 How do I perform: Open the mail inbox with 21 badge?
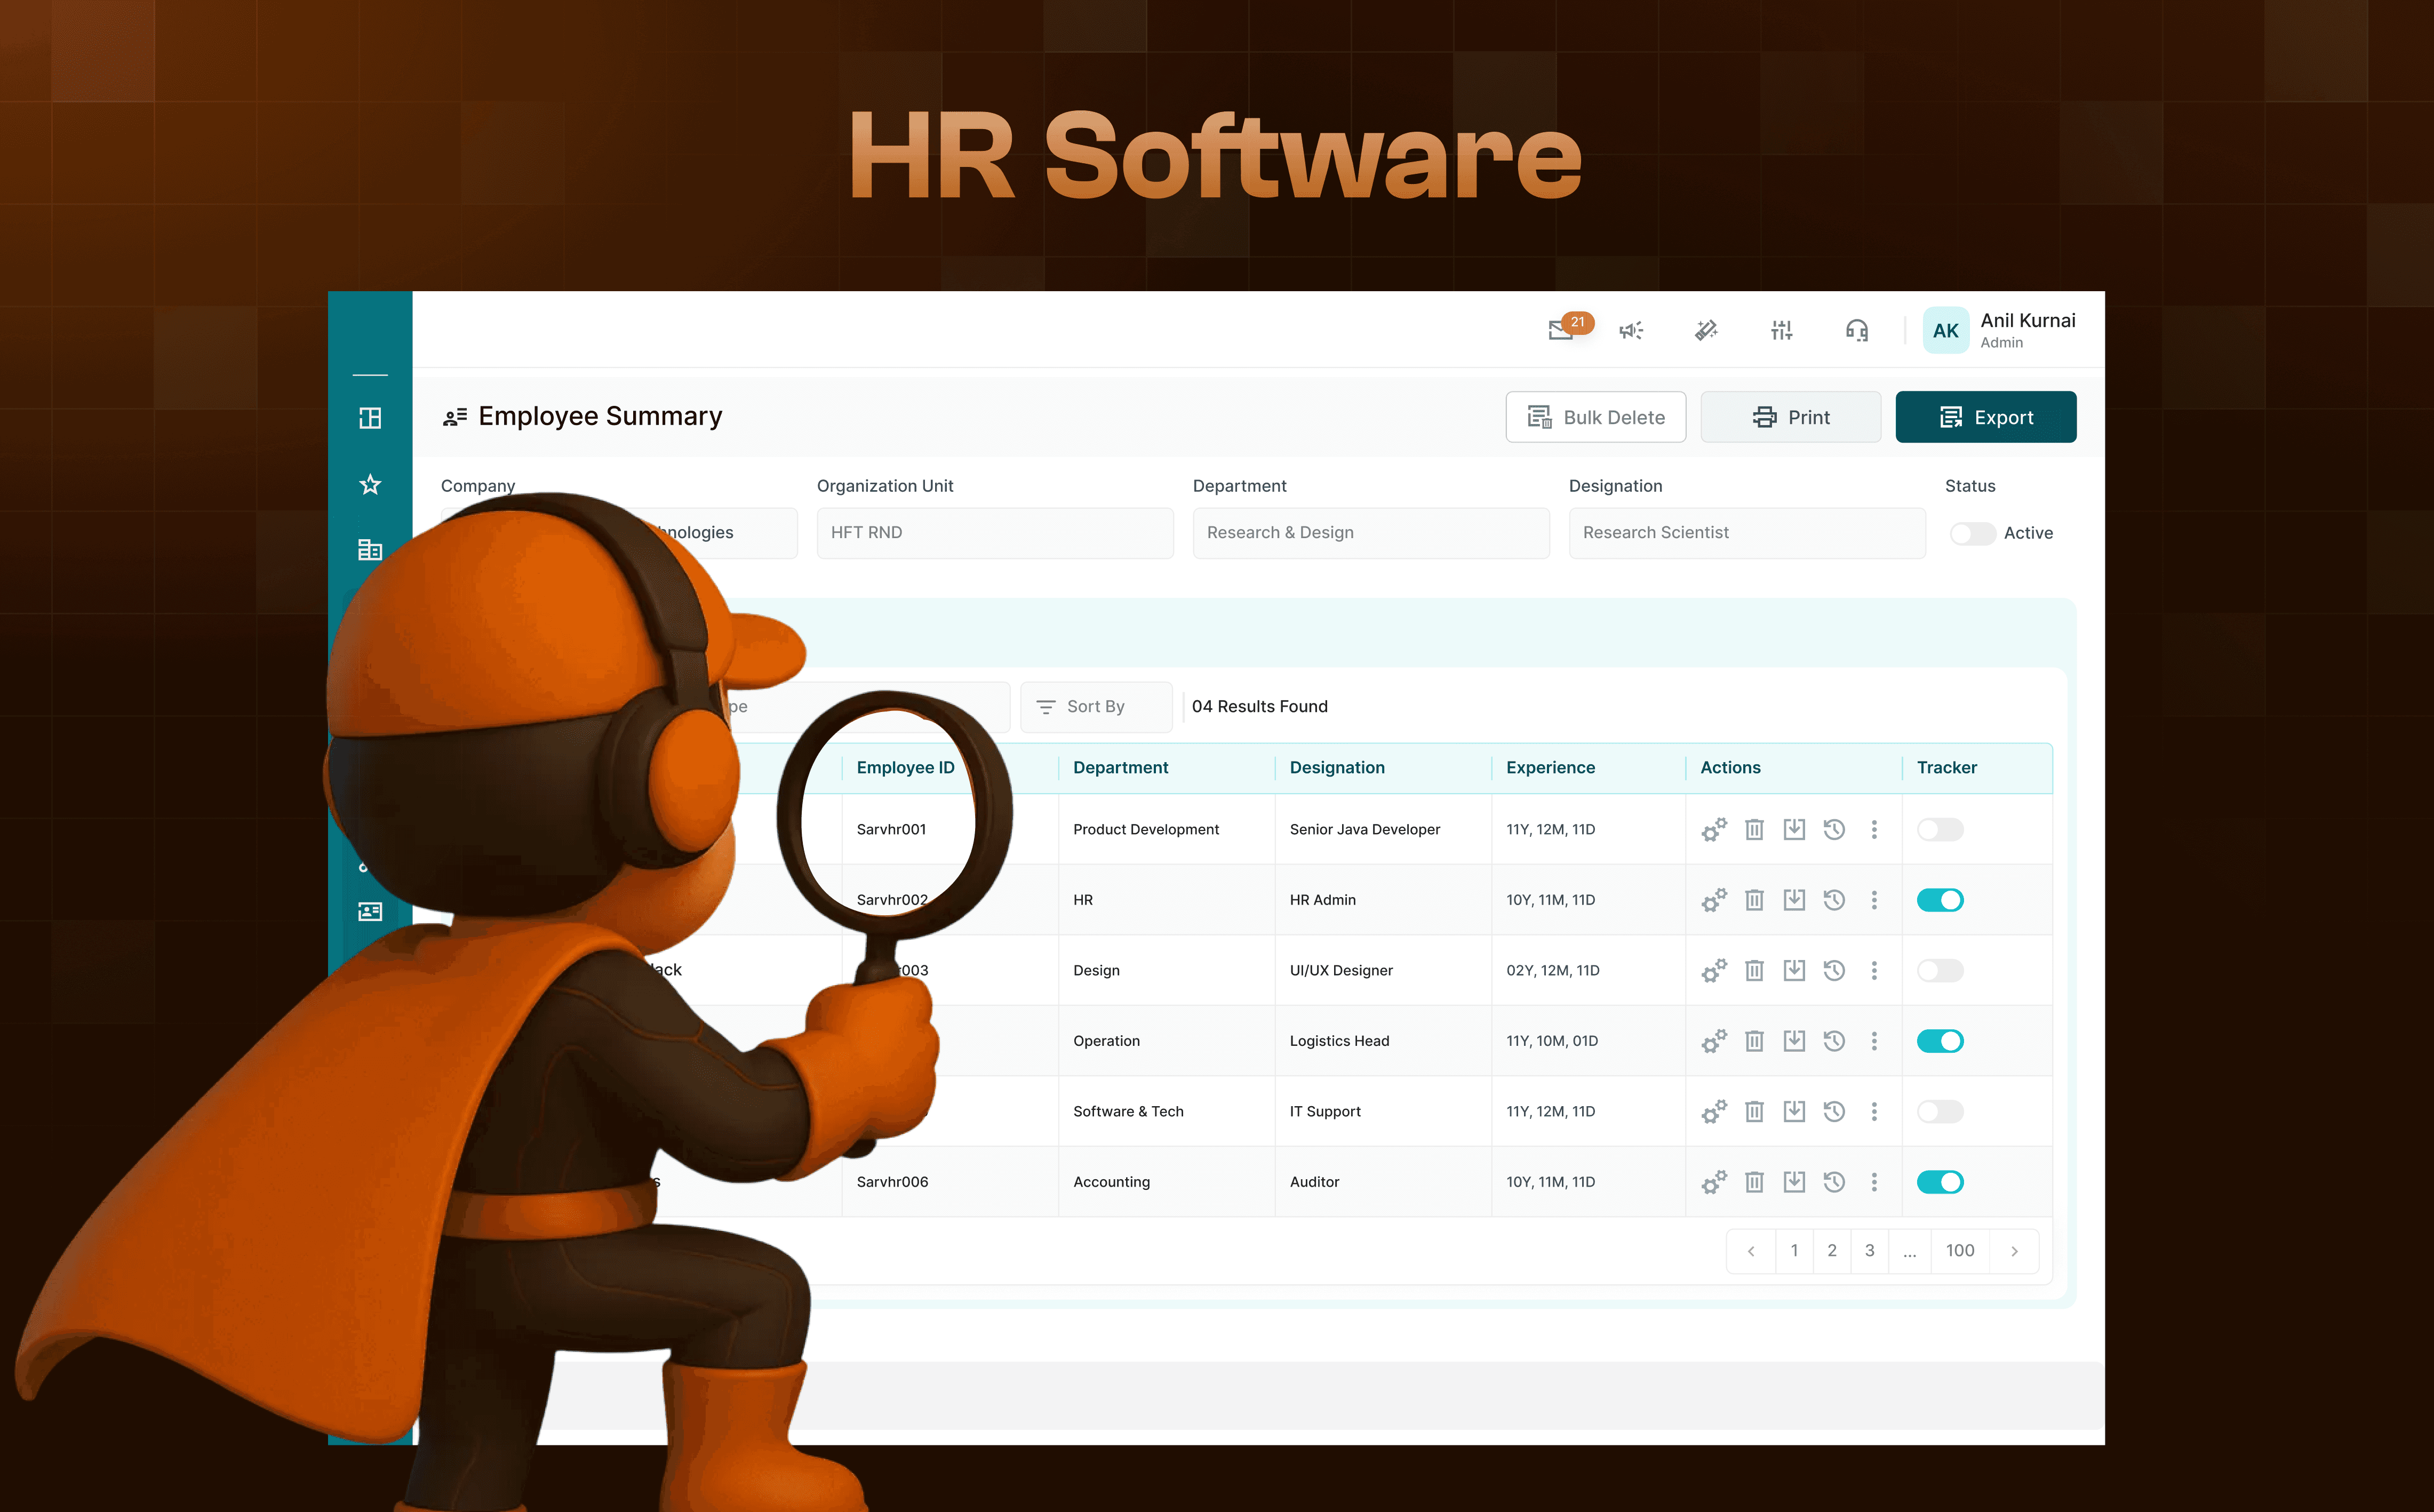click(1561, 330)
